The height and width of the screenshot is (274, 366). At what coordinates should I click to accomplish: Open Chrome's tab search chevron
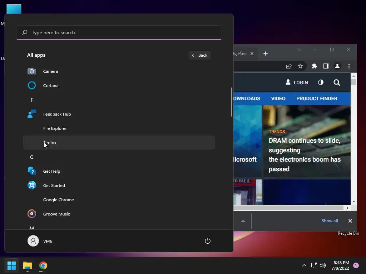tap(299, 50)
